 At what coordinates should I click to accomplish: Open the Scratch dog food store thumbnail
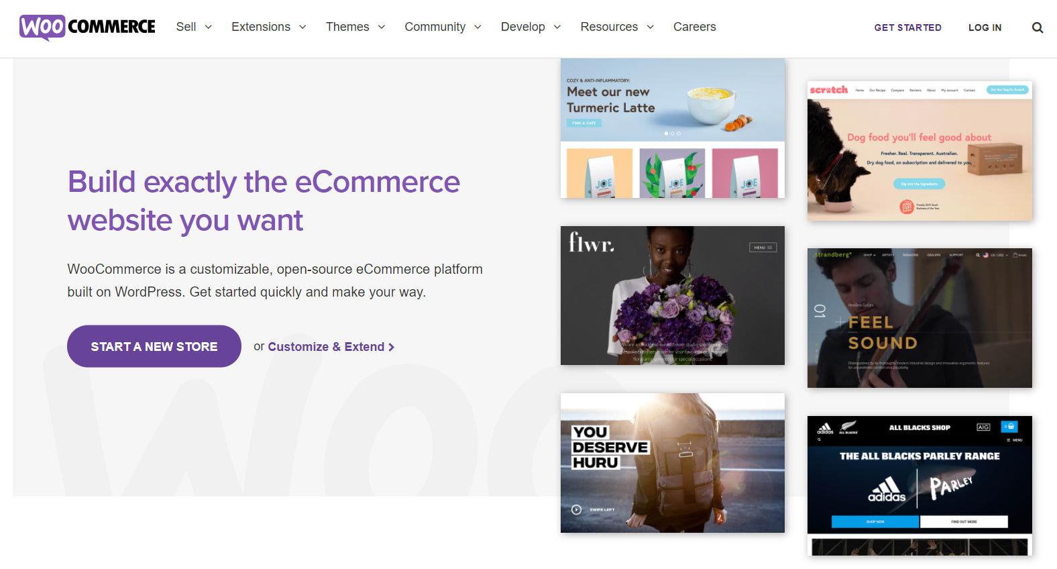[920, 151]
